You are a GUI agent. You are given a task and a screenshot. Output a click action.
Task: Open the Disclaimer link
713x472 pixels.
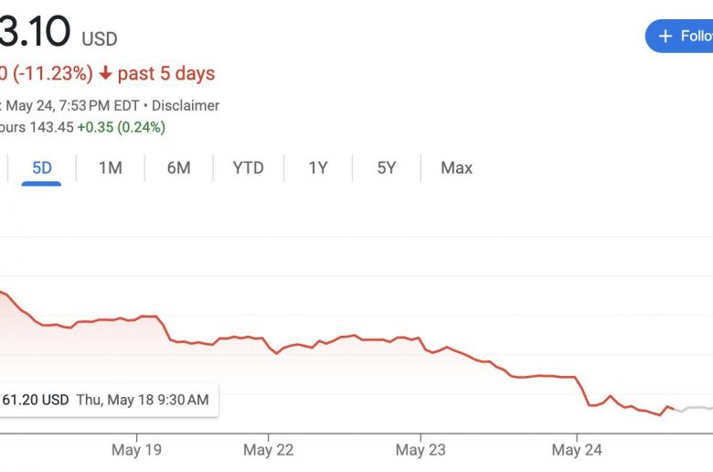[186, 105]
